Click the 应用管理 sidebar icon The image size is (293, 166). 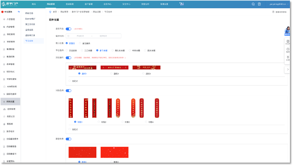pos(4,109)
